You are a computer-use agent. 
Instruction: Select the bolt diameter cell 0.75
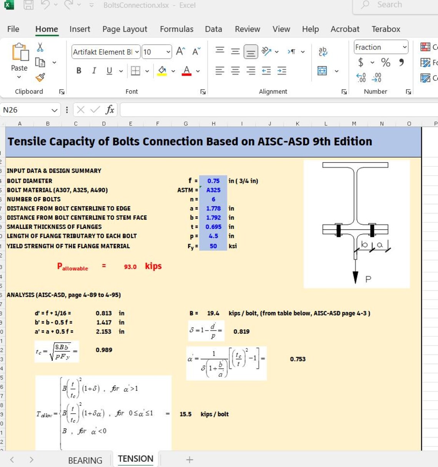pos(213,181)
